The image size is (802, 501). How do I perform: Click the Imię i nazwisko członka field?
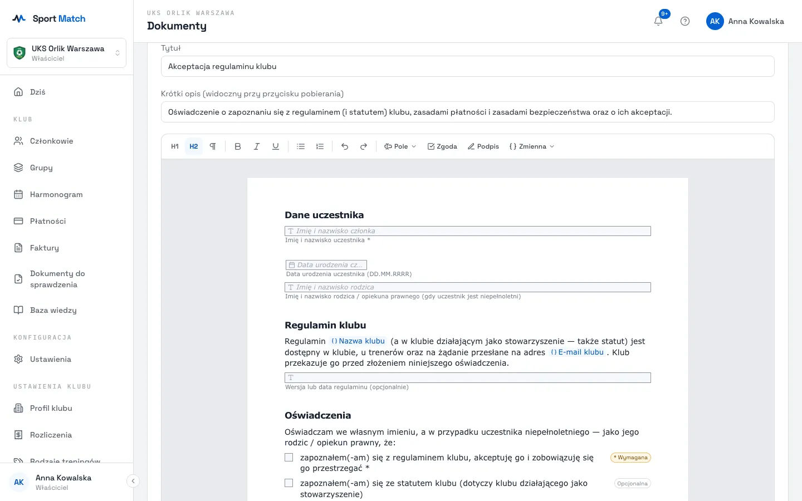[x=468, y=231]
